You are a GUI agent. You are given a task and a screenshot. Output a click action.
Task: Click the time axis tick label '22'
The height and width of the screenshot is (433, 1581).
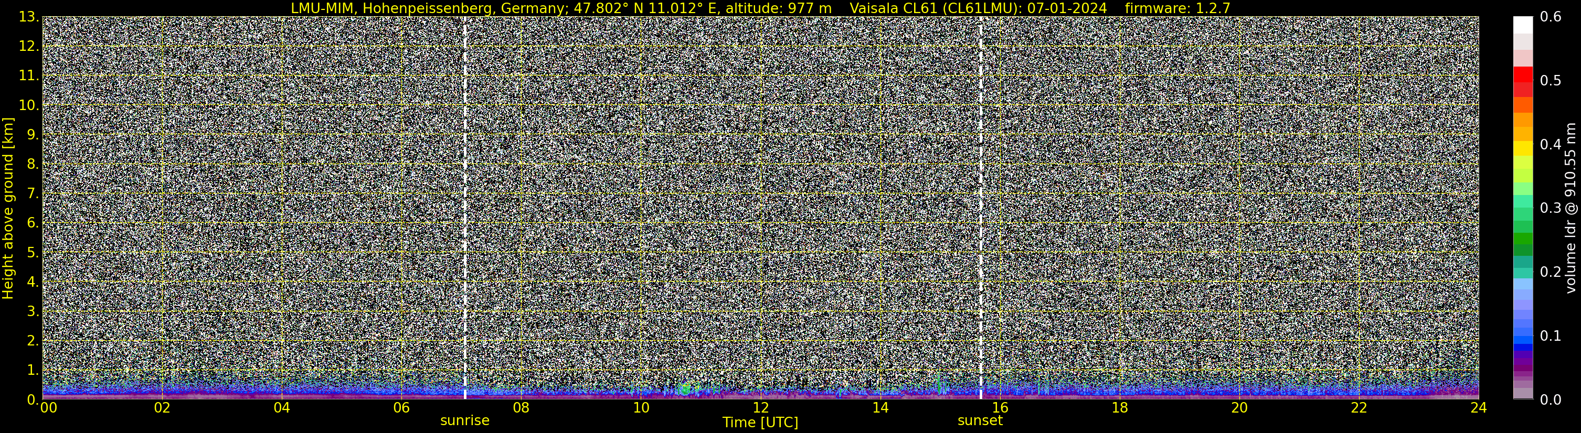(1359, 408)
